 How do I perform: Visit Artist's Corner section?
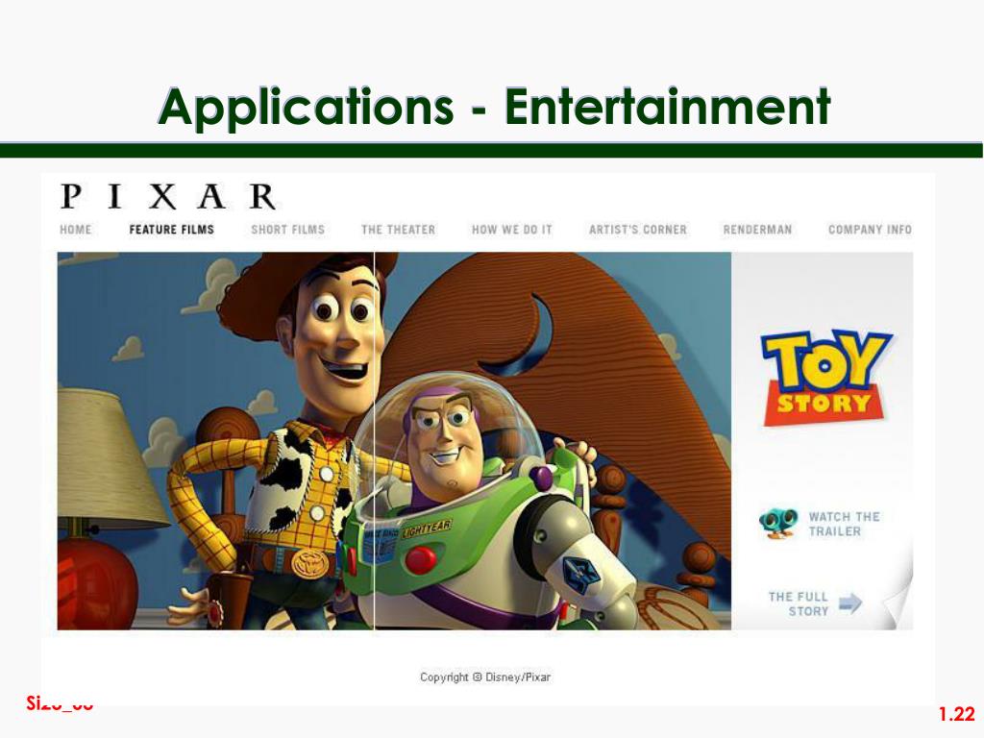tap(638, 230)
